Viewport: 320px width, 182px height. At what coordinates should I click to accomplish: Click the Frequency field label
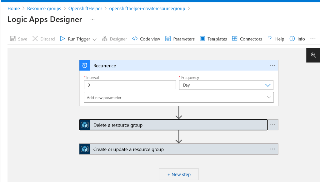[x=190, y=78]
